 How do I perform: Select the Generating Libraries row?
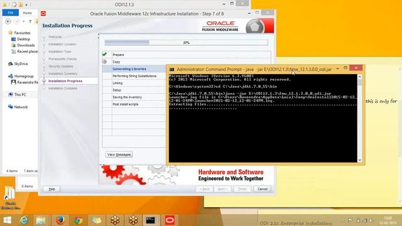[134, 69]
